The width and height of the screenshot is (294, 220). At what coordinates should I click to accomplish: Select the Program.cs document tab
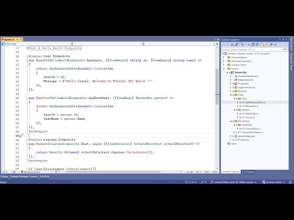[x=8, y=40]
